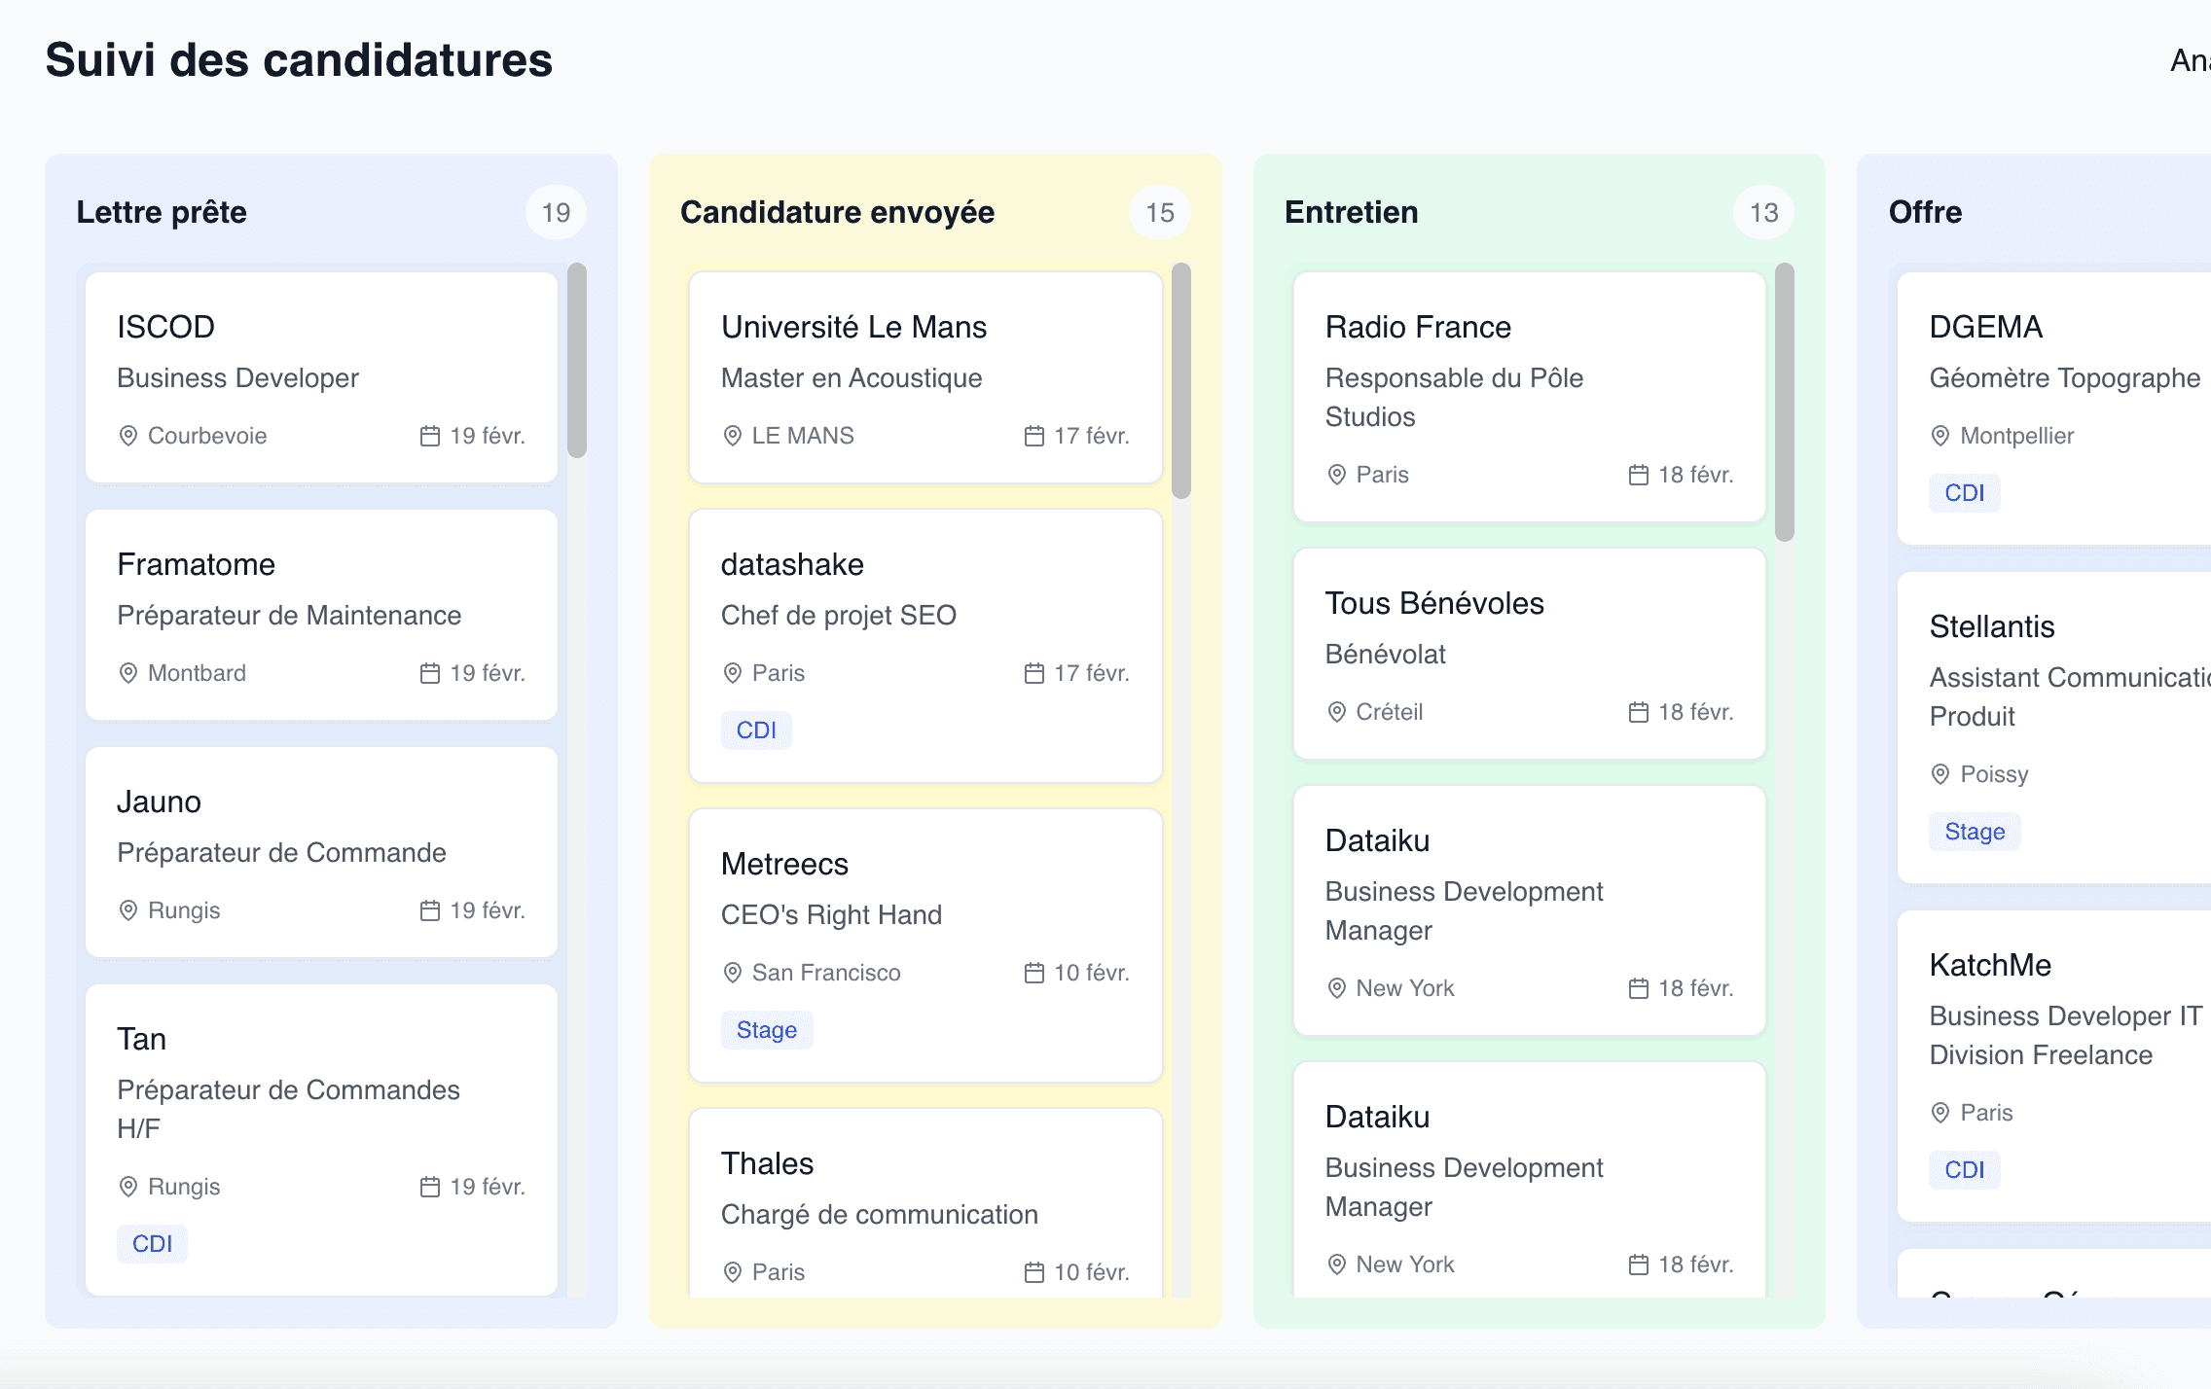Click the calendar icon on the first Dataiku card
The height and width of the screenshot is (1389, 2211).
click(x=1639, y=988)
